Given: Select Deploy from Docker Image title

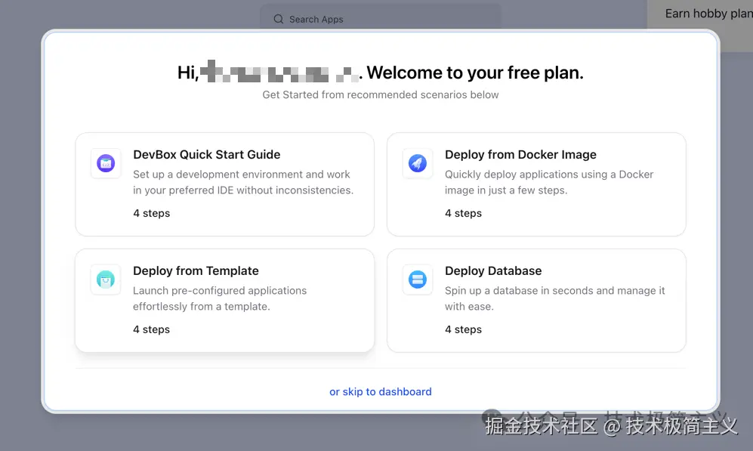Looking at the screenshot, I should point(520,155).
